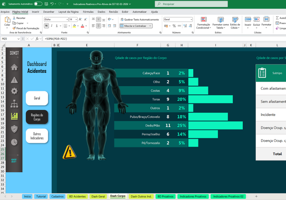
Task: Open Estilos de Célula gallery
Action: pos(235,23)
